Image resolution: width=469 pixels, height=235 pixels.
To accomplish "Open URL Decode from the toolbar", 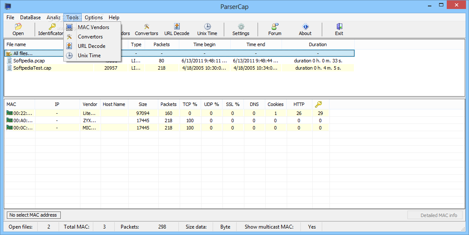I will 177,29.
